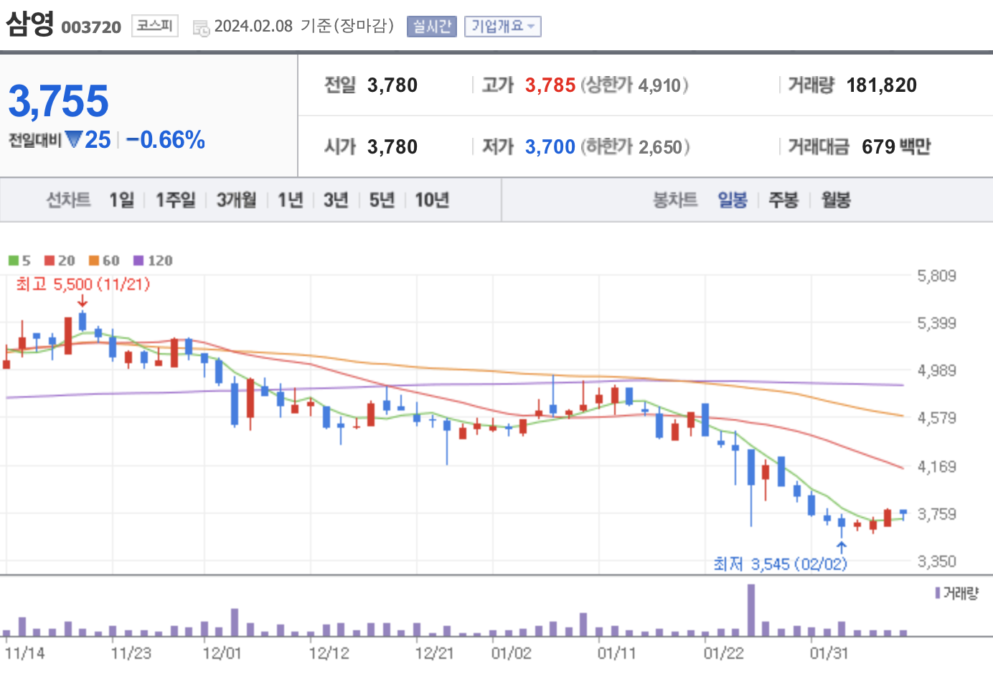Click the 5,809 price axis label

[x=936, y=276]
